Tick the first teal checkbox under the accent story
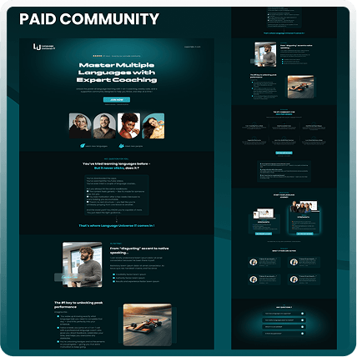357x357 pixels. (113, 274)
